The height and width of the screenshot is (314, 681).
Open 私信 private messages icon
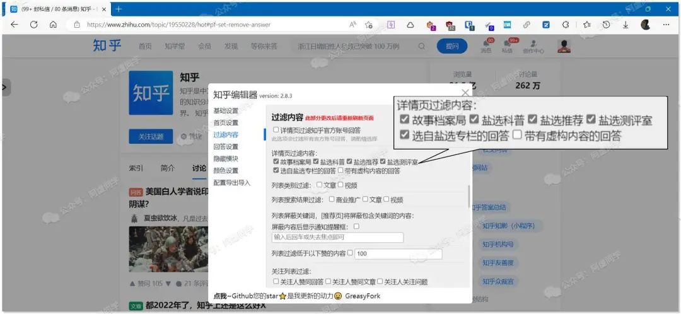[x=507, y=45]
